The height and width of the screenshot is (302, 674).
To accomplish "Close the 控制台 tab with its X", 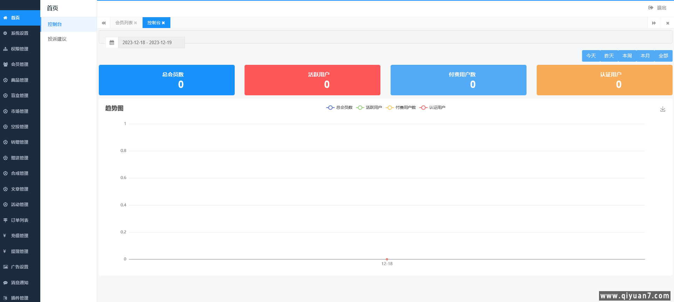I will point(163,23).
